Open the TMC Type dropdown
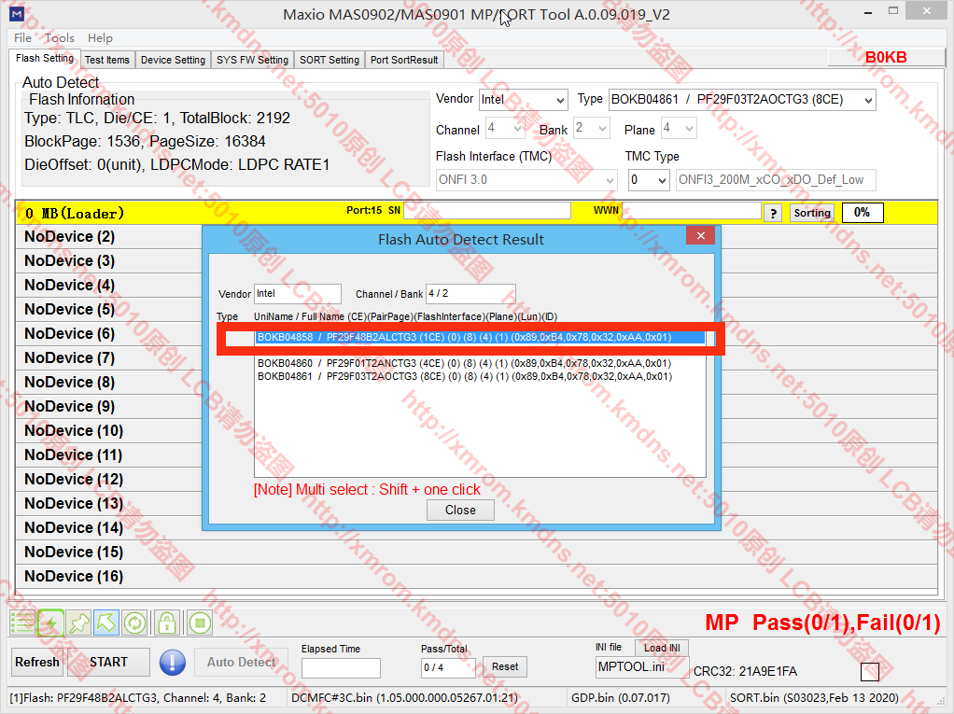The image size is (954, 714). click(648, 179)
